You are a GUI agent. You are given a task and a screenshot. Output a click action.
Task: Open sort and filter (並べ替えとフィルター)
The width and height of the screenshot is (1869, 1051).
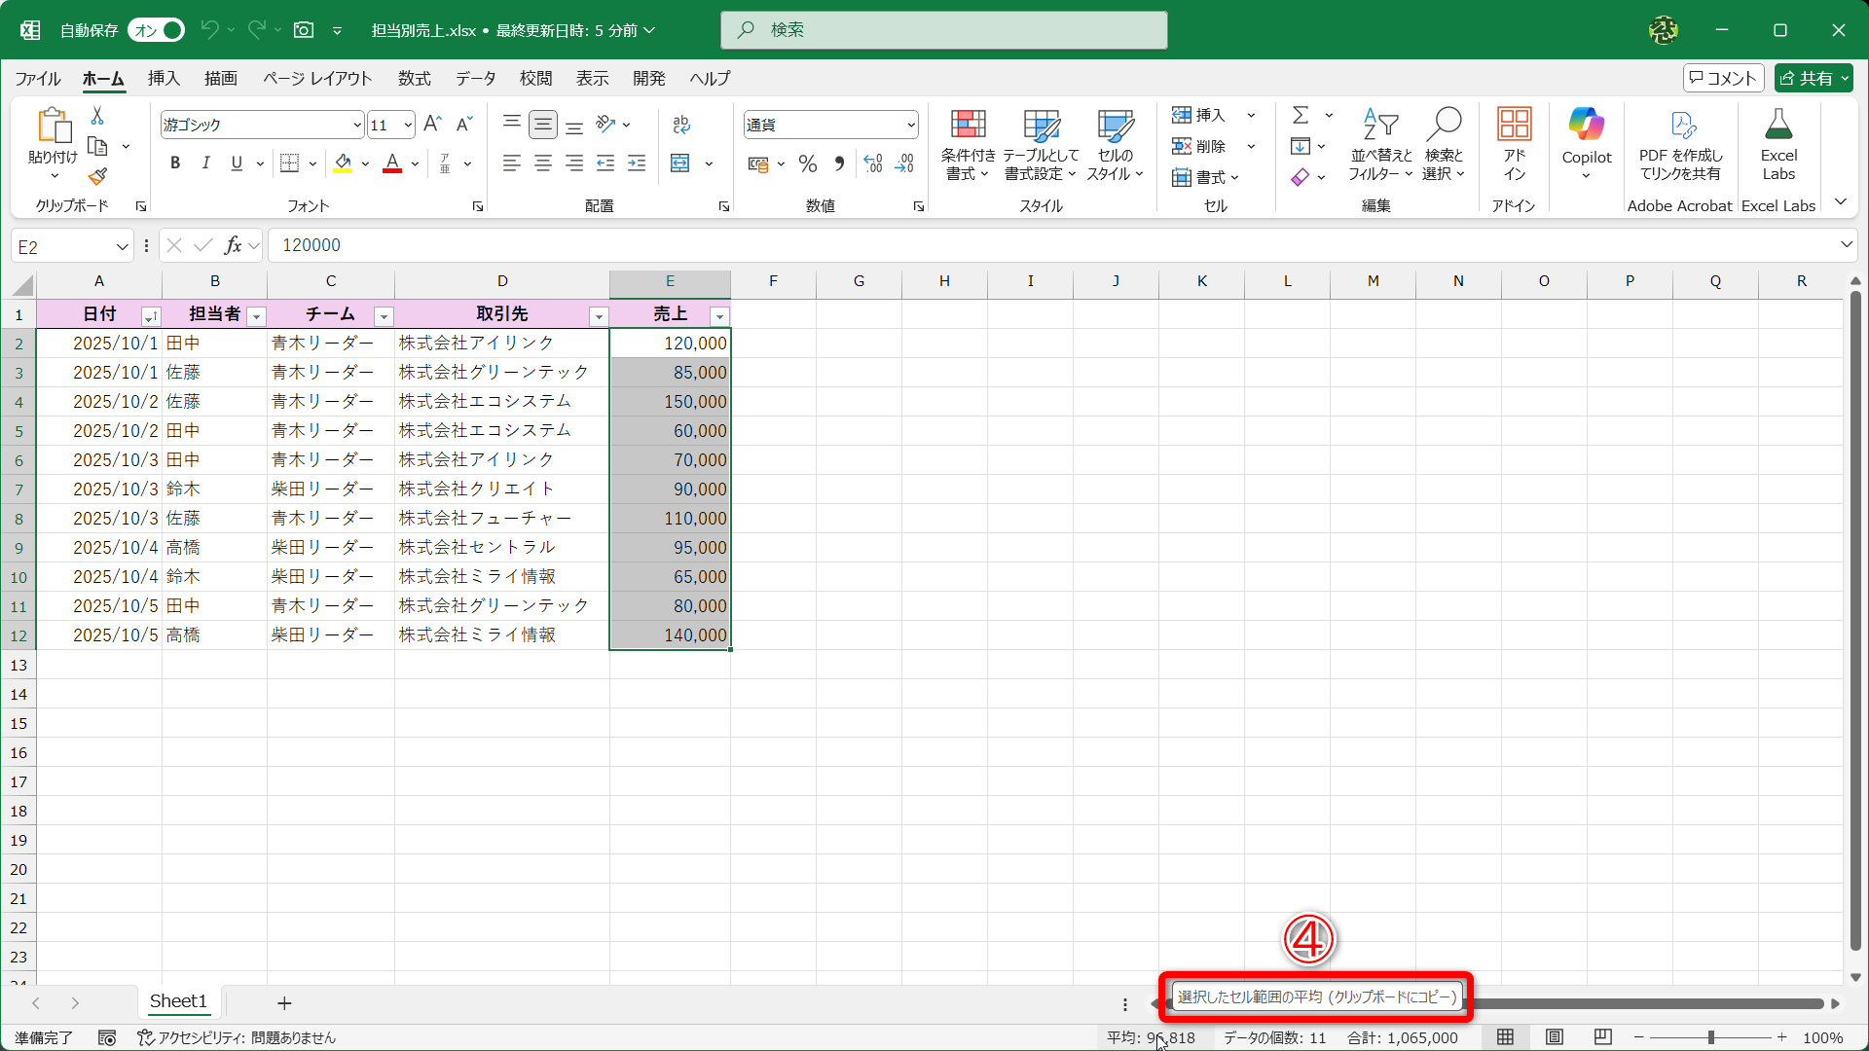pos(1379,144)
